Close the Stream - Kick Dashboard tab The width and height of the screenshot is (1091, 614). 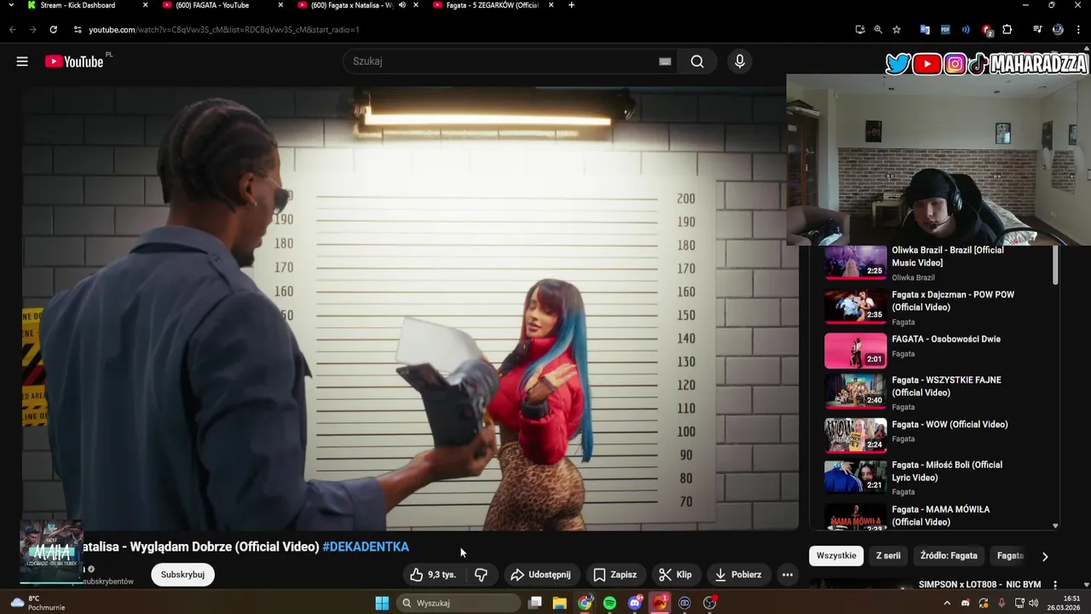tap(145, 5)
